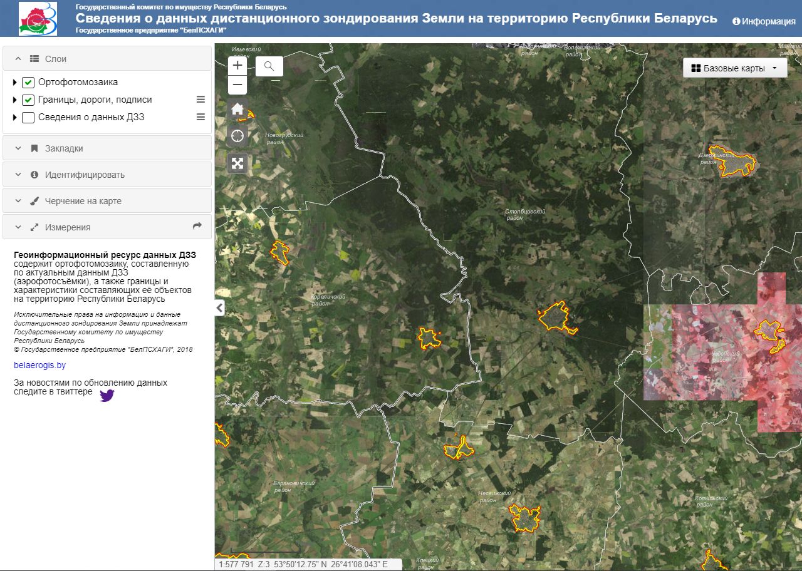Zoom in on the map with plus button
Image resolution: width=802 pixels, height=571 pixels.
tap(237, 65)
